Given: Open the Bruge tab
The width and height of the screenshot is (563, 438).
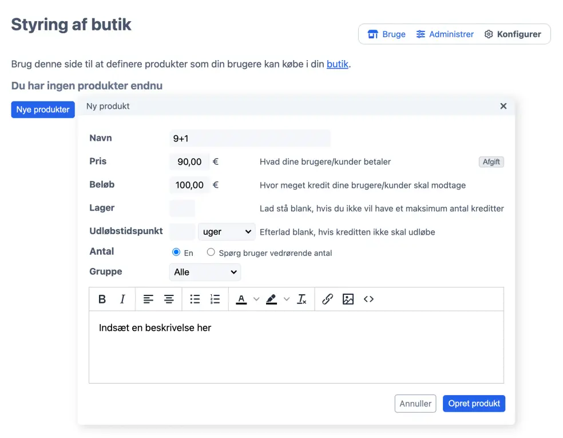Looking at the screenshot, I should point(387,34).
